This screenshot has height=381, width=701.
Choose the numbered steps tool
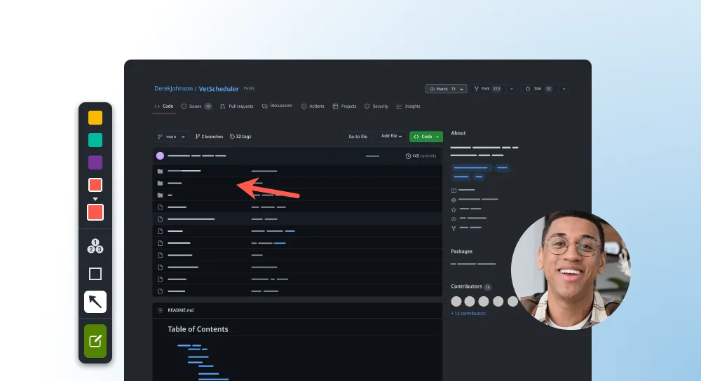click(95, 246)
